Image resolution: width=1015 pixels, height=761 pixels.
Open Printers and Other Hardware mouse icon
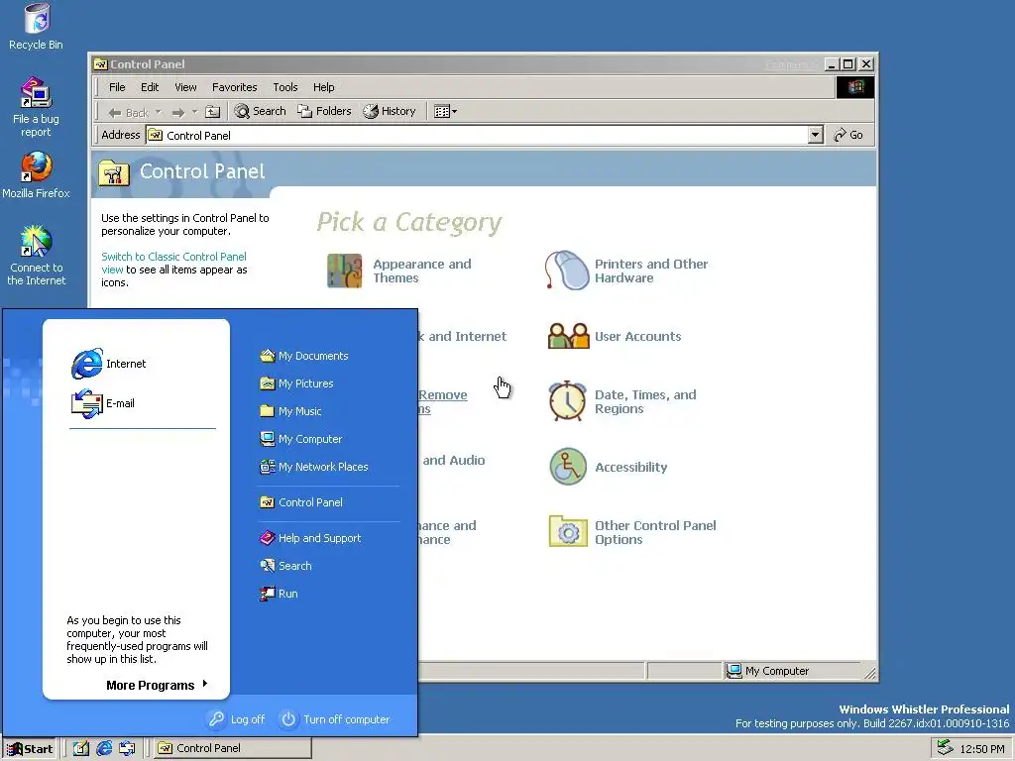(x=566, y=271)
